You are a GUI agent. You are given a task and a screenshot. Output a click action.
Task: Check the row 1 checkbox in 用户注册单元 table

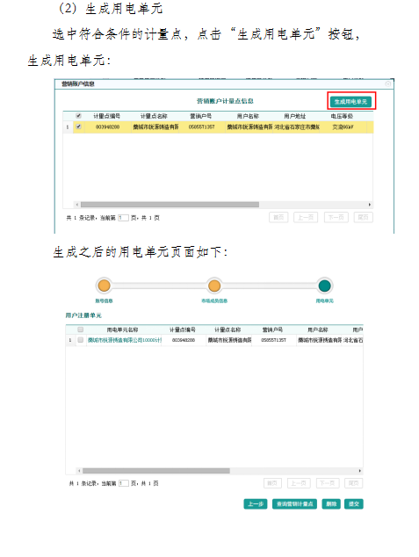coord(81,340)
